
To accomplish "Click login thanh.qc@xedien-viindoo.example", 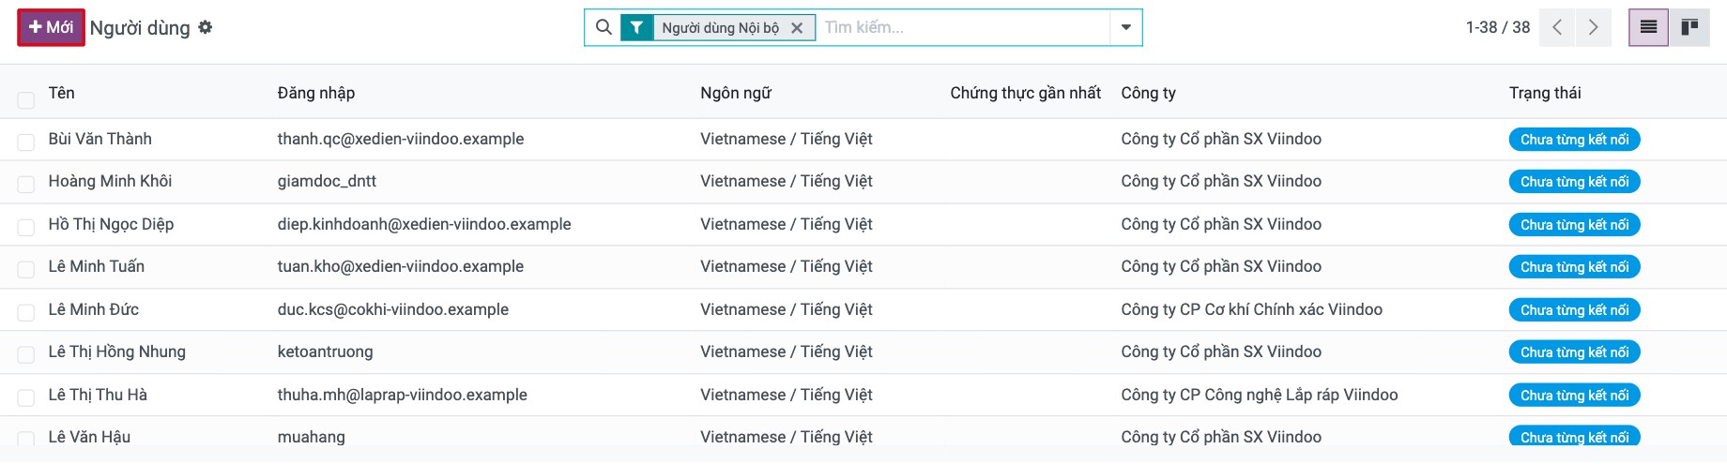I will 401,139.
